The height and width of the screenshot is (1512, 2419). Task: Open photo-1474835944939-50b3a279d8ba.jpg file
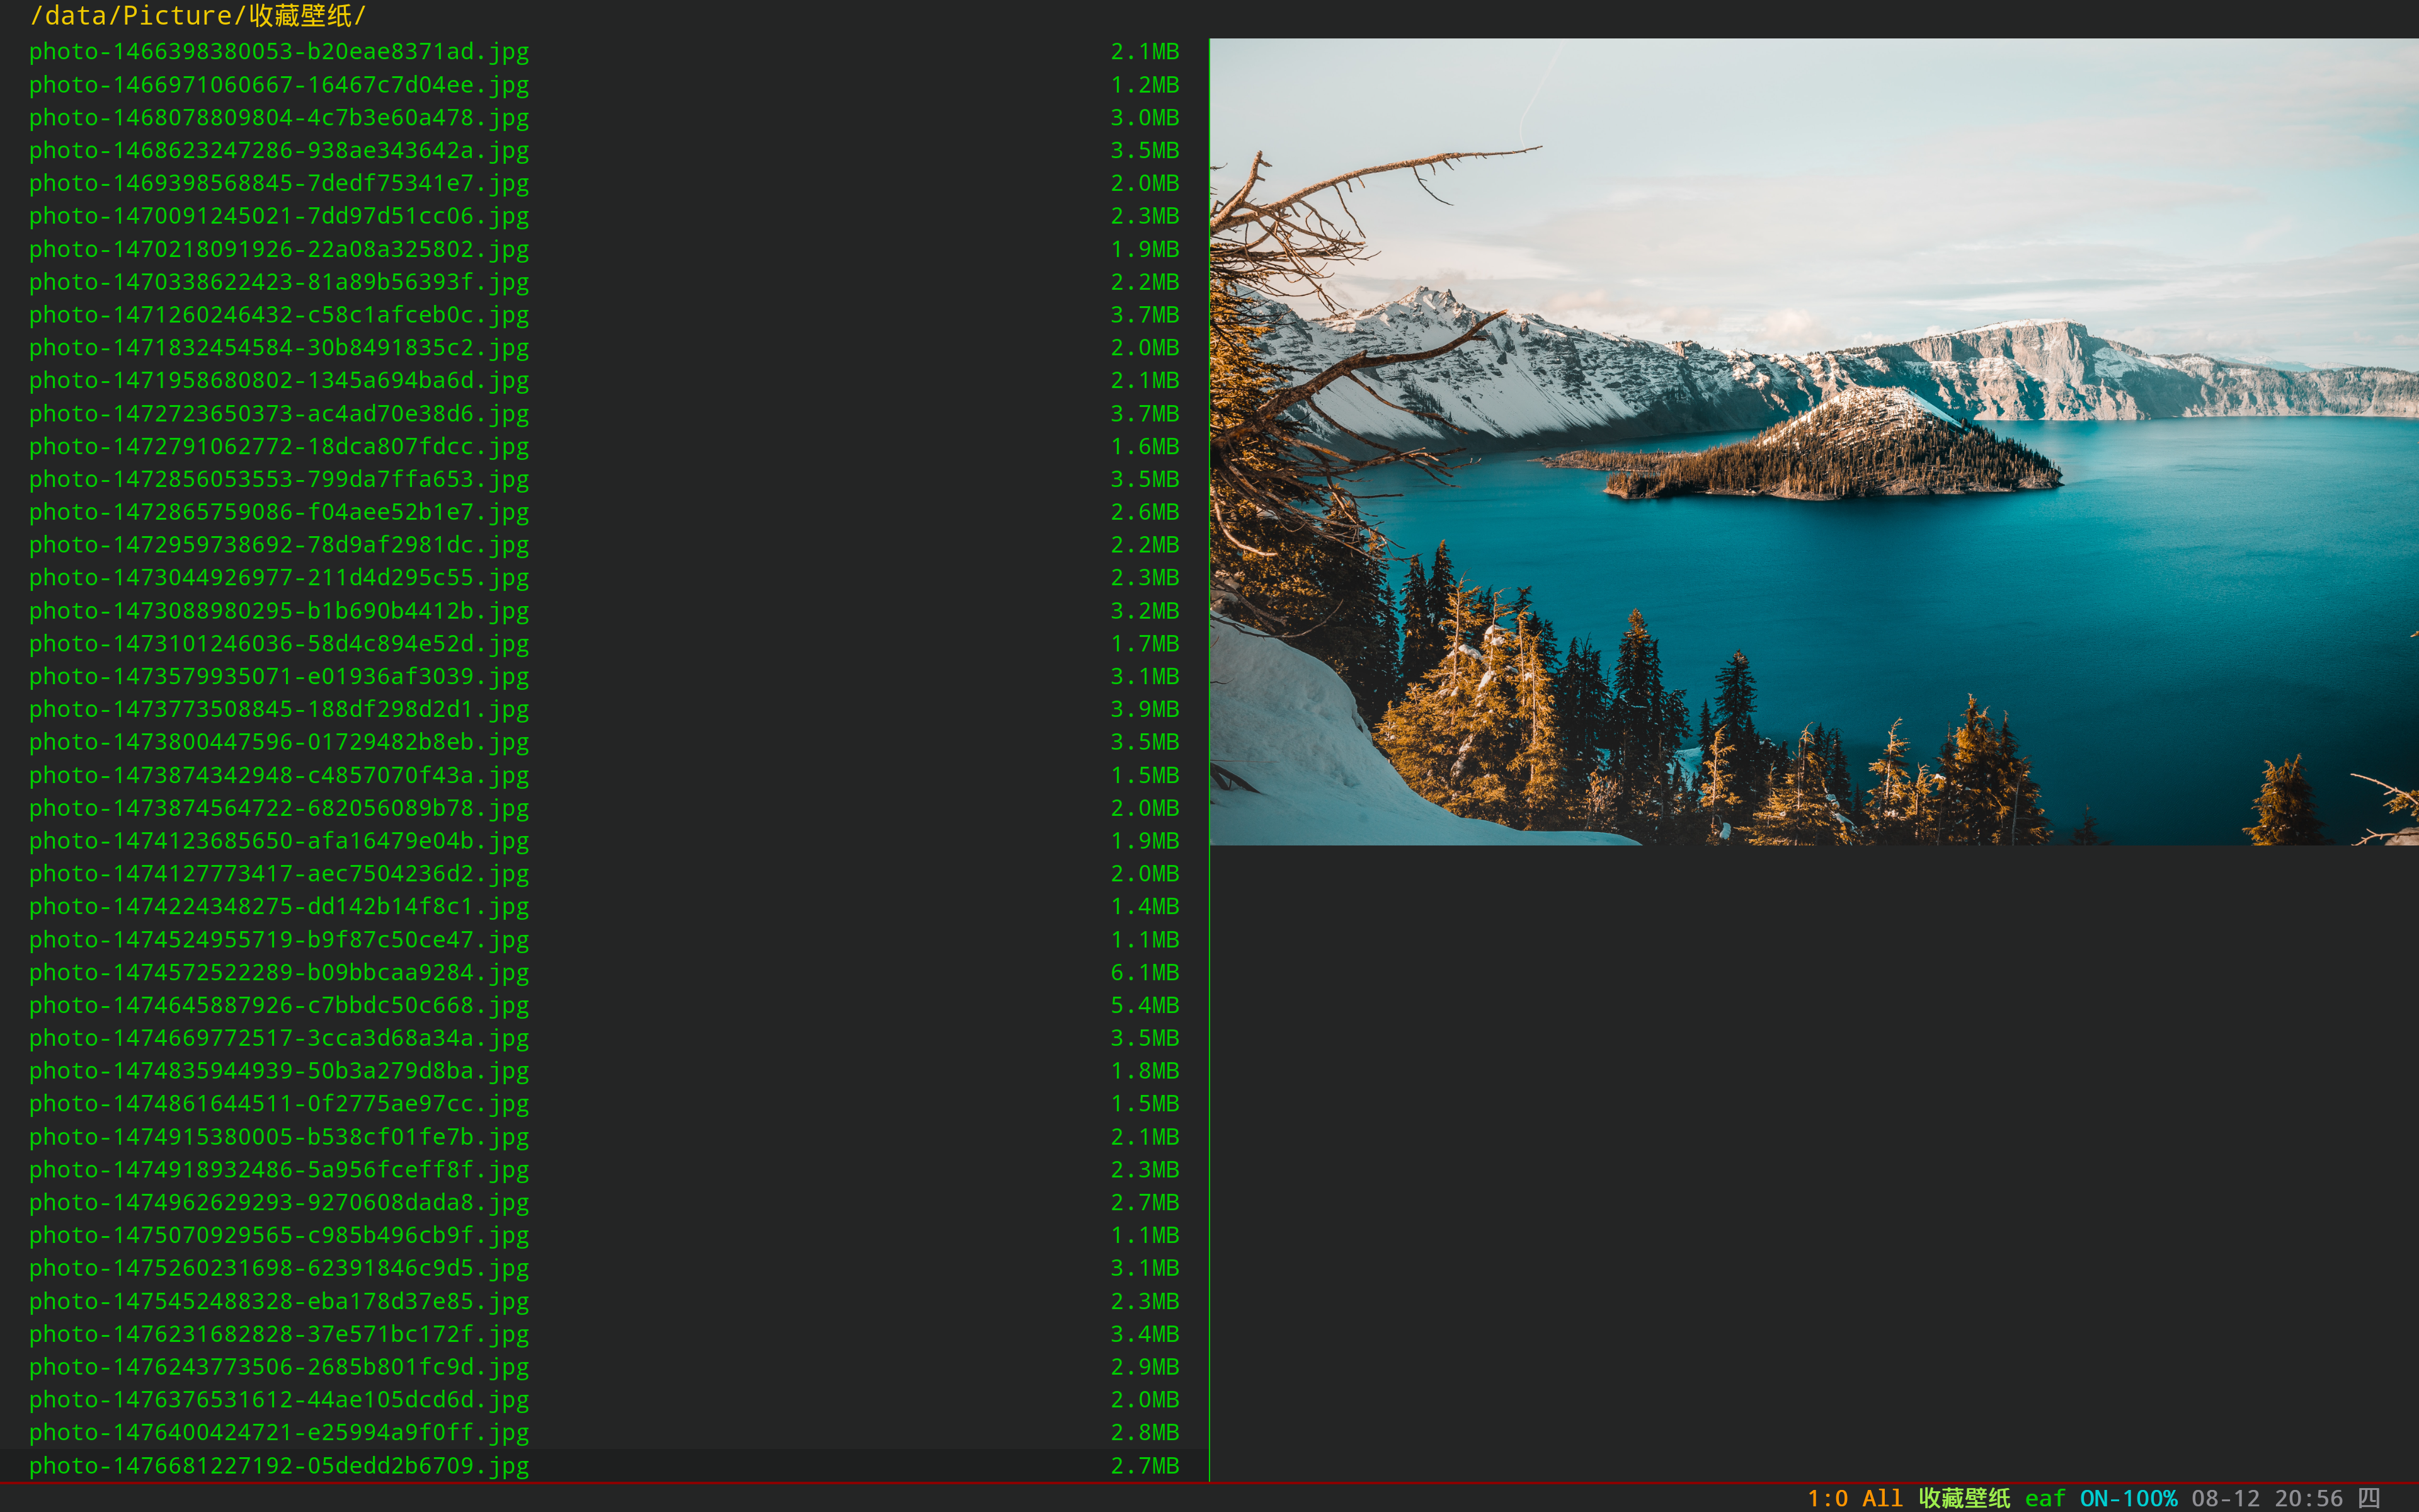coord(279,1071)
